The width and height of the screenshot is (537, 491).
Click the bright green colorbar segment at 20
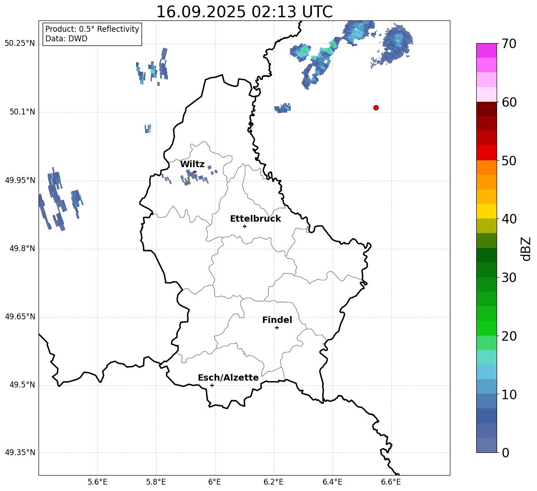point(486,328)
